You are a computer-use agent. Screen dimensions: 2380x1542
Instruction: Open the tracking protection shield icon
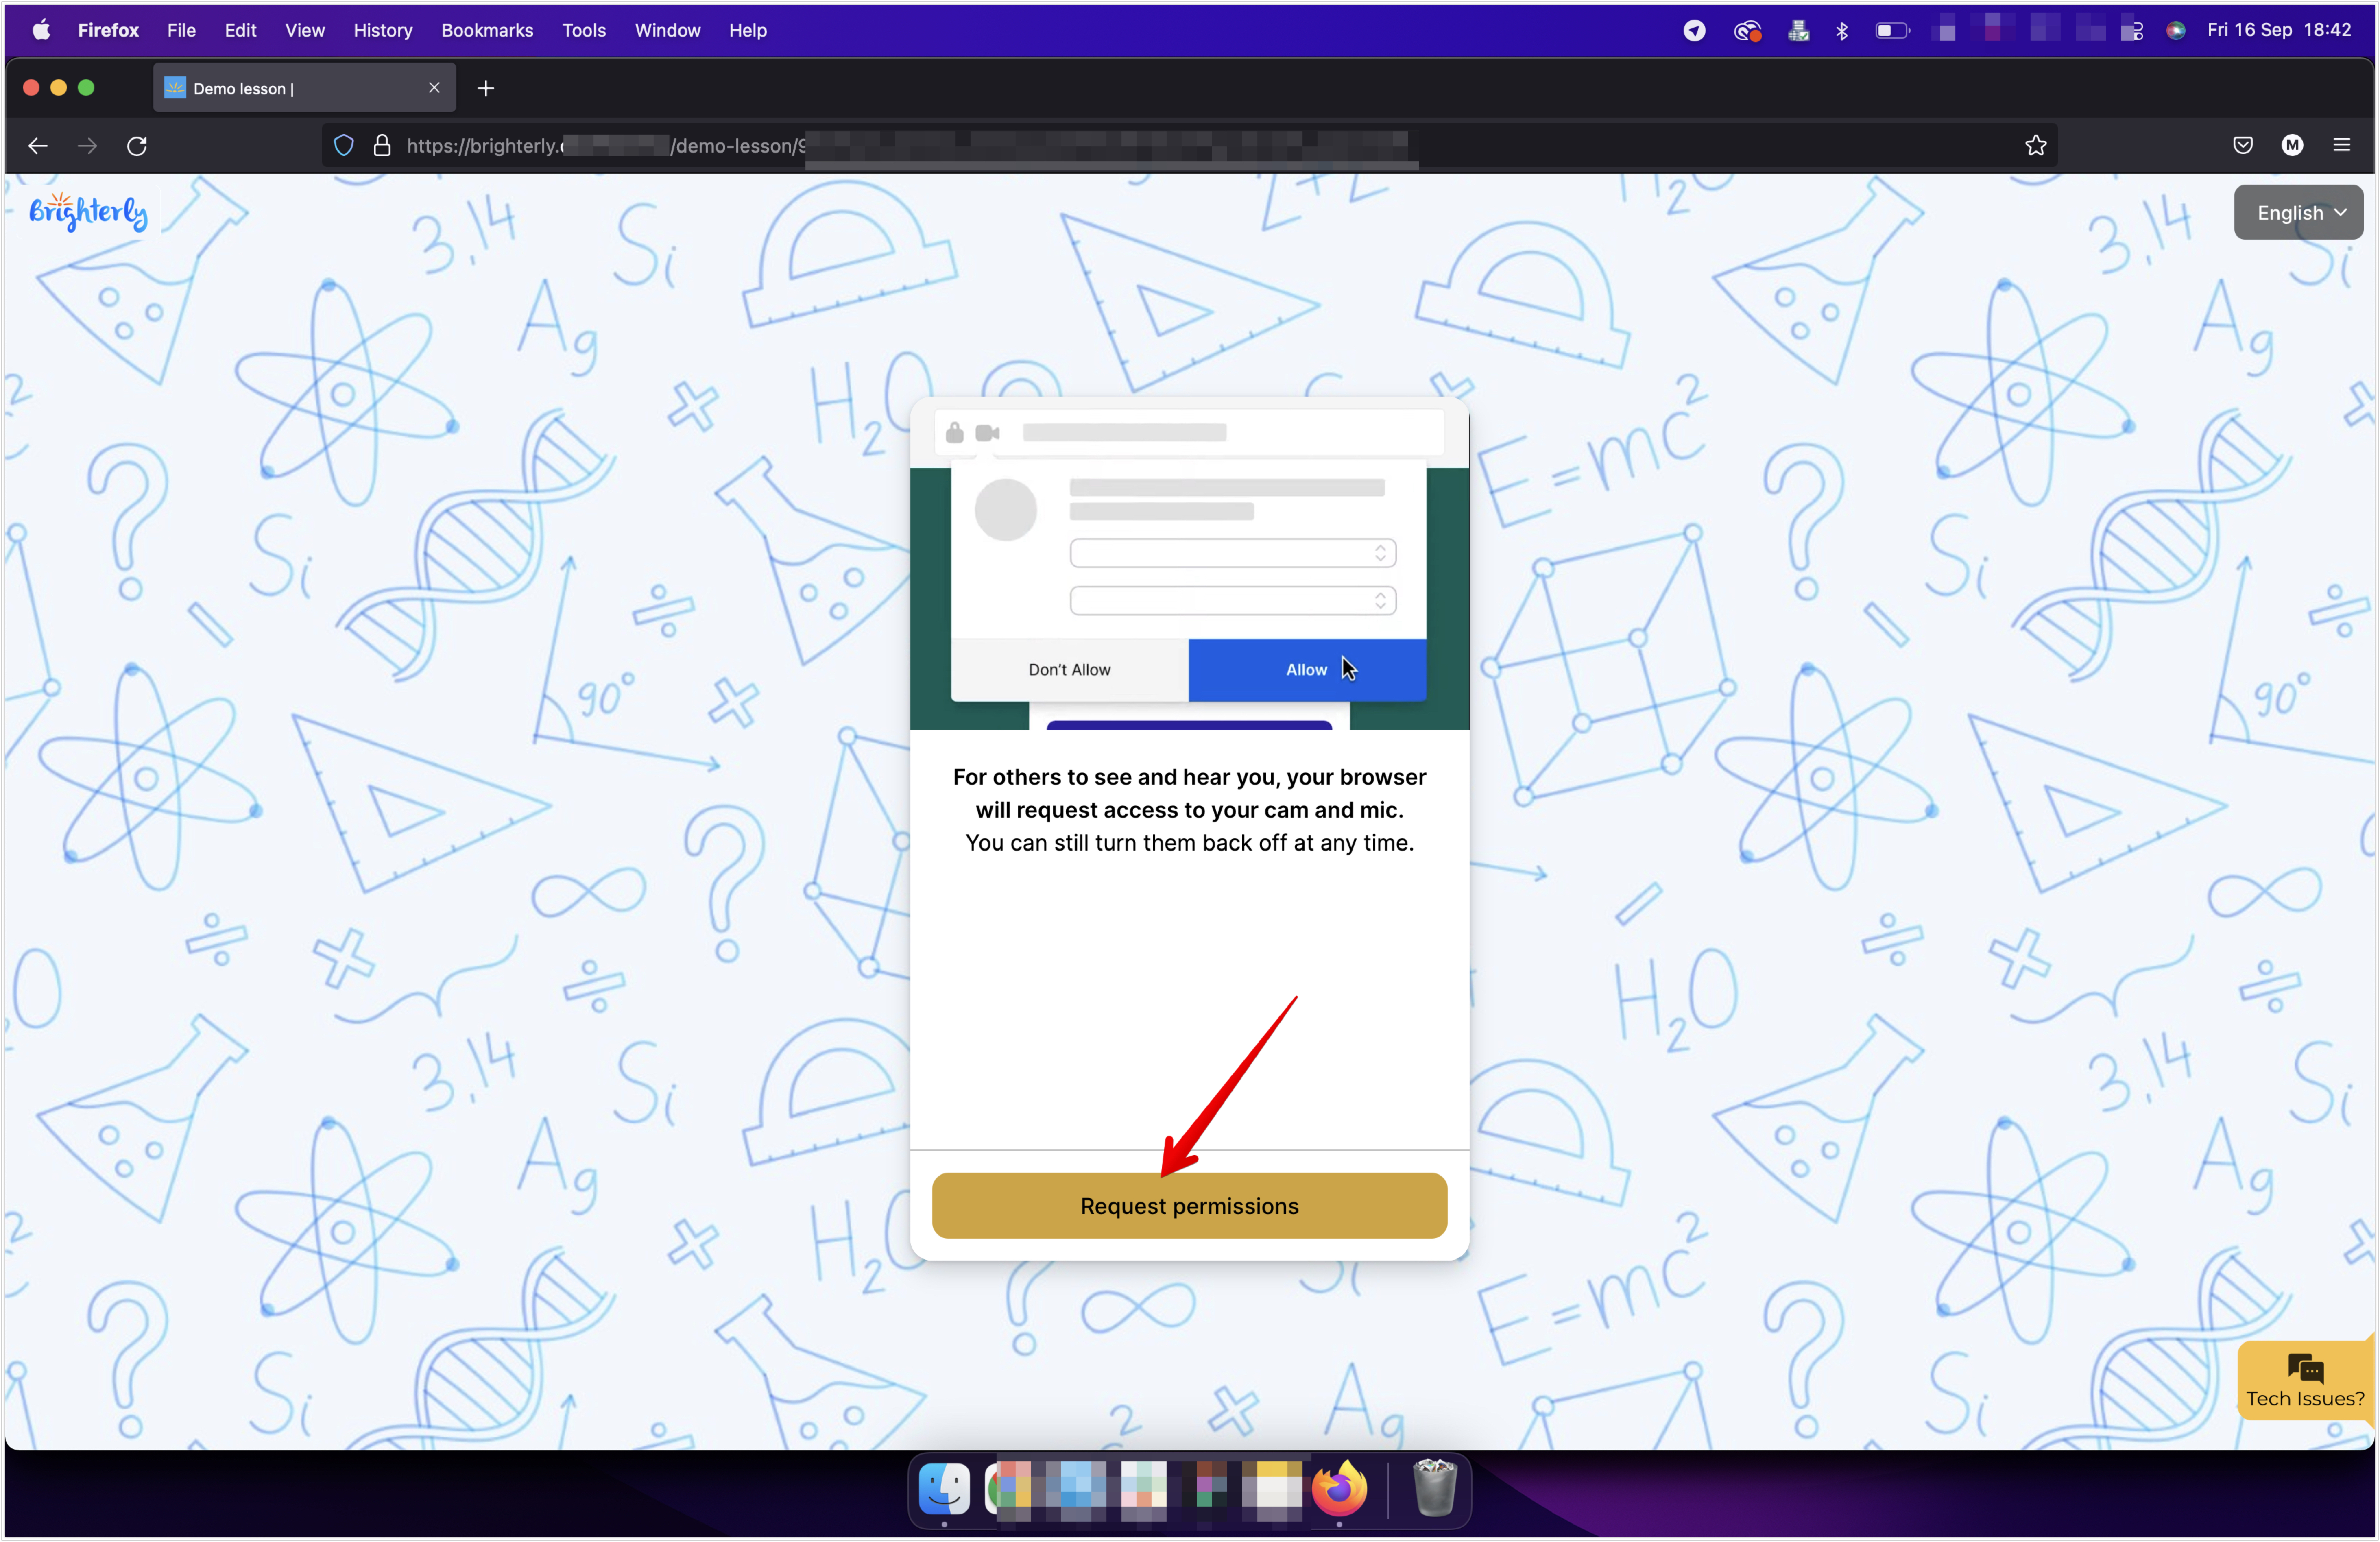click(344, 146)
